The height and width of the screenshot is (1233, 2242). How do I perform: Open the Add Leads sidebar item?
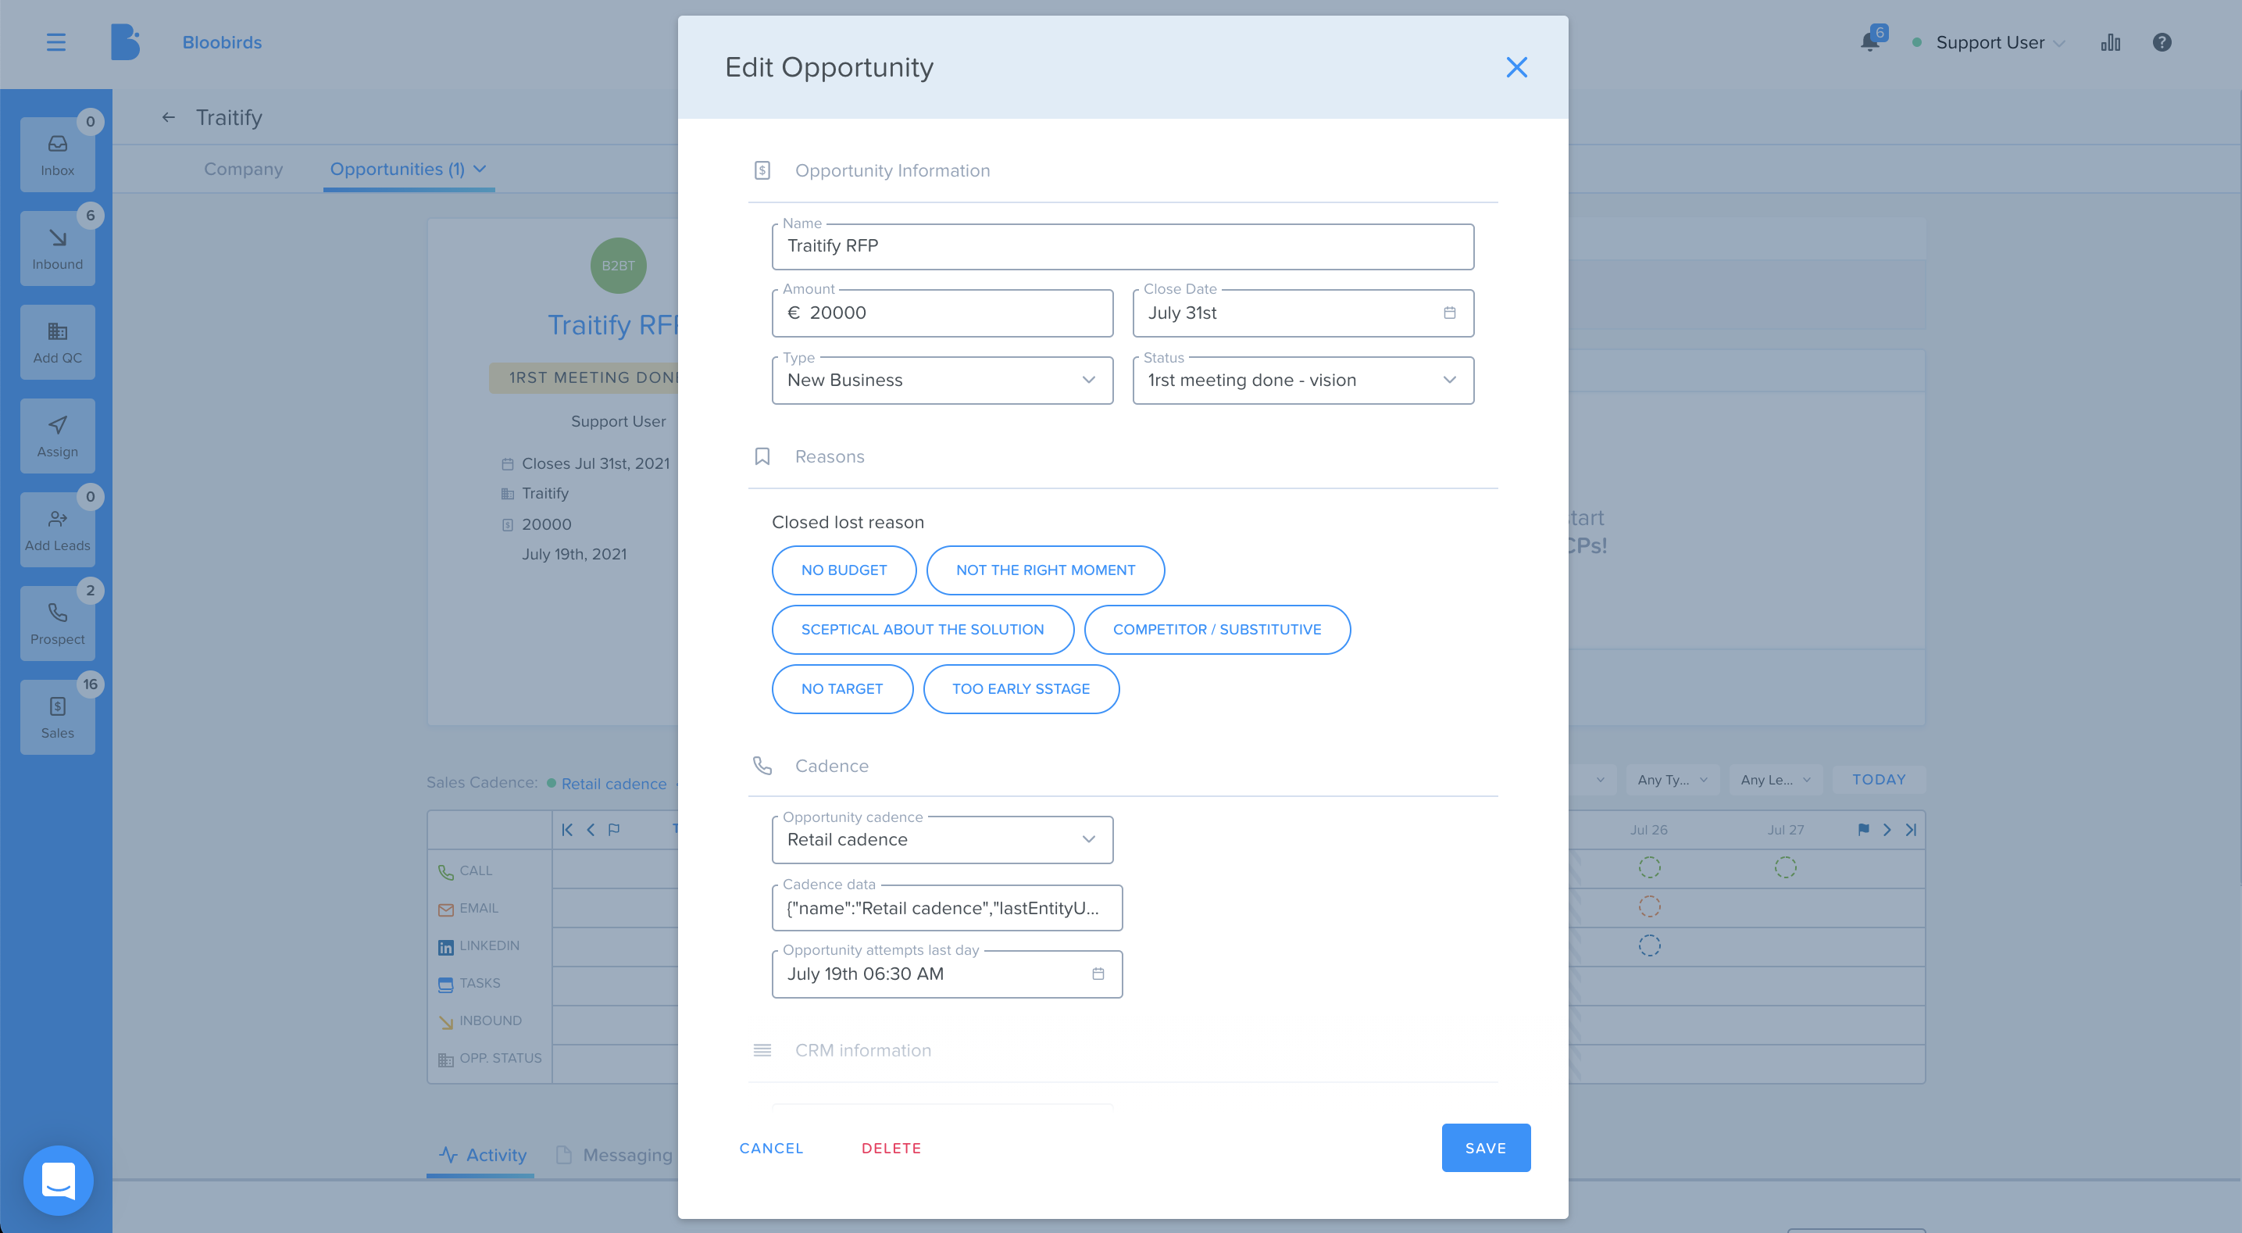tap(58, 530)
